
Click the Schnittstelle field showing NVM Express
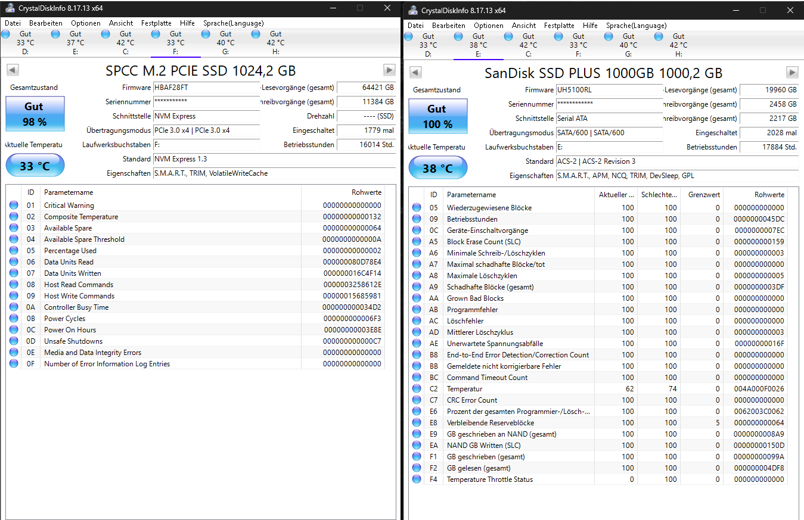pyautogui.click(x=206, y=116)
